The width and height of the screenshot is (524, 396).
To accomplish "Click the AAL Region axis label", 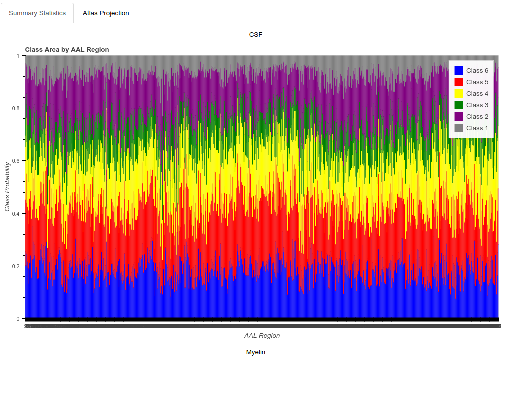I will tap(262, 335).
